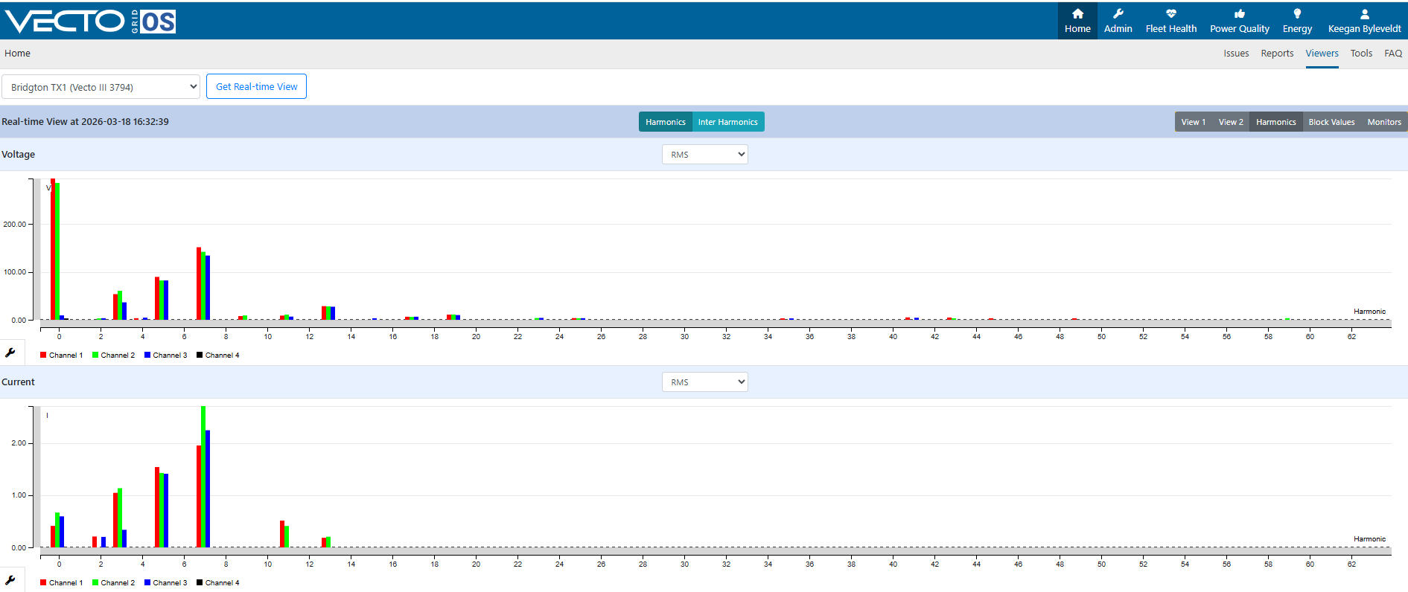This screenshot has height=592, width=1408.
Task: Open the FAQ link
Action: coord(1393,54)
